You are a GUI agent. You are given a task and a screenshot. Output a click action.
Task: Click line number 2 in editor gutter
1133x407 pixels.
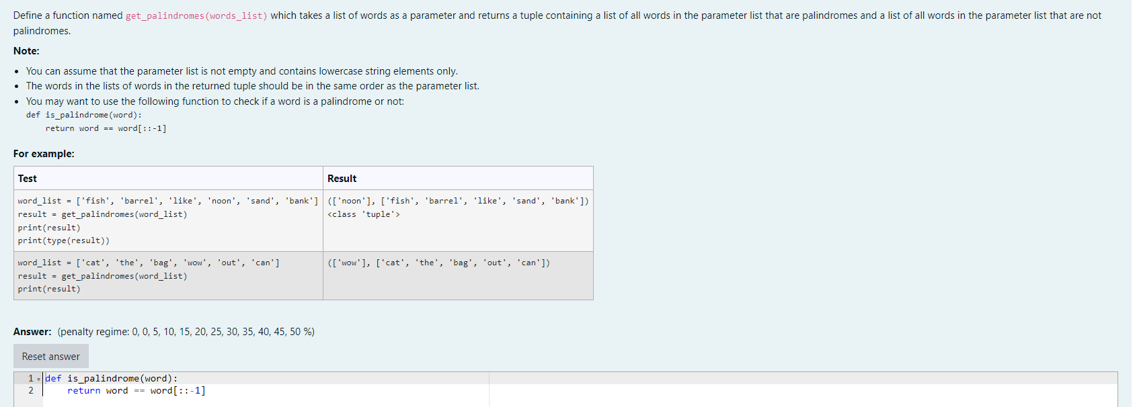30,391
